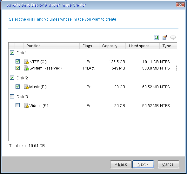Sort by the Capacity column header
This screenshot has width=187, height=174.
pyautogui.click(x=112, y=46)
